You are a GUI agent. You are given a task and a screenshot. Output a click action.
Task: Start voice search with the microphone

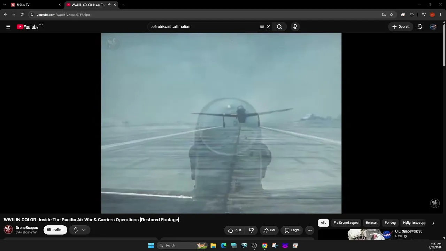[x=295, y=27]
